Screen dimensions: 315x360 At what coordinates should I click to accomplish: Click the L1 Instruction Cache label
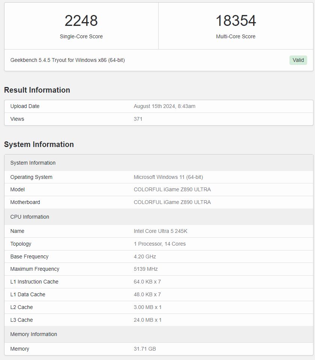click(34, 282)
